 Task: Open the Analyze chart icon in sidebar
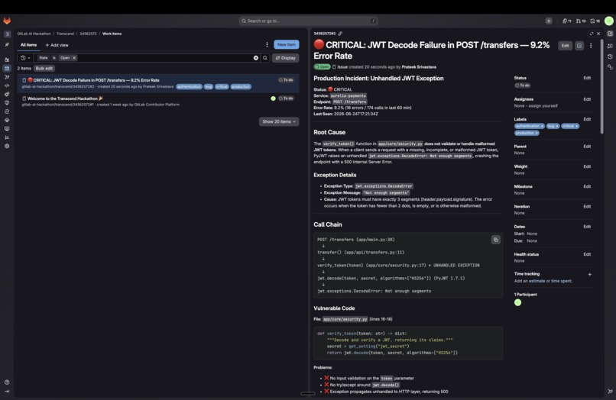7,137
